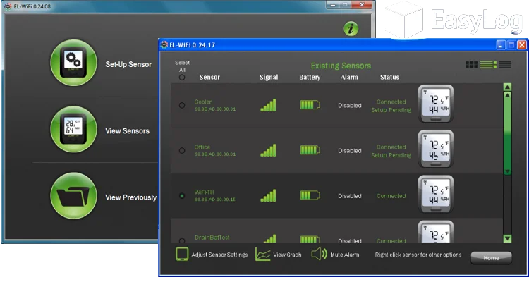Click the WiFi-TH sensor name

coord(204,192)
